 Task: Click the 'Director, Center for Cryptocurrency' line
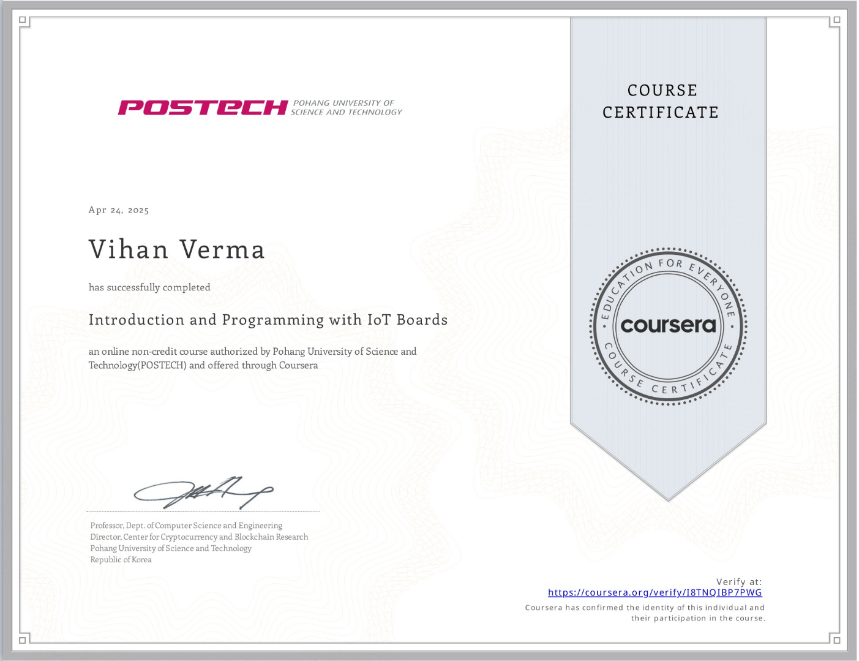199,537
